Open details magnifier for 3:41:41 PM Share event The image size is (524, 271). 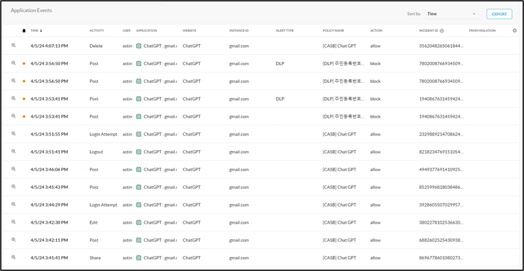pyautogui.click(x=13, y=257)
